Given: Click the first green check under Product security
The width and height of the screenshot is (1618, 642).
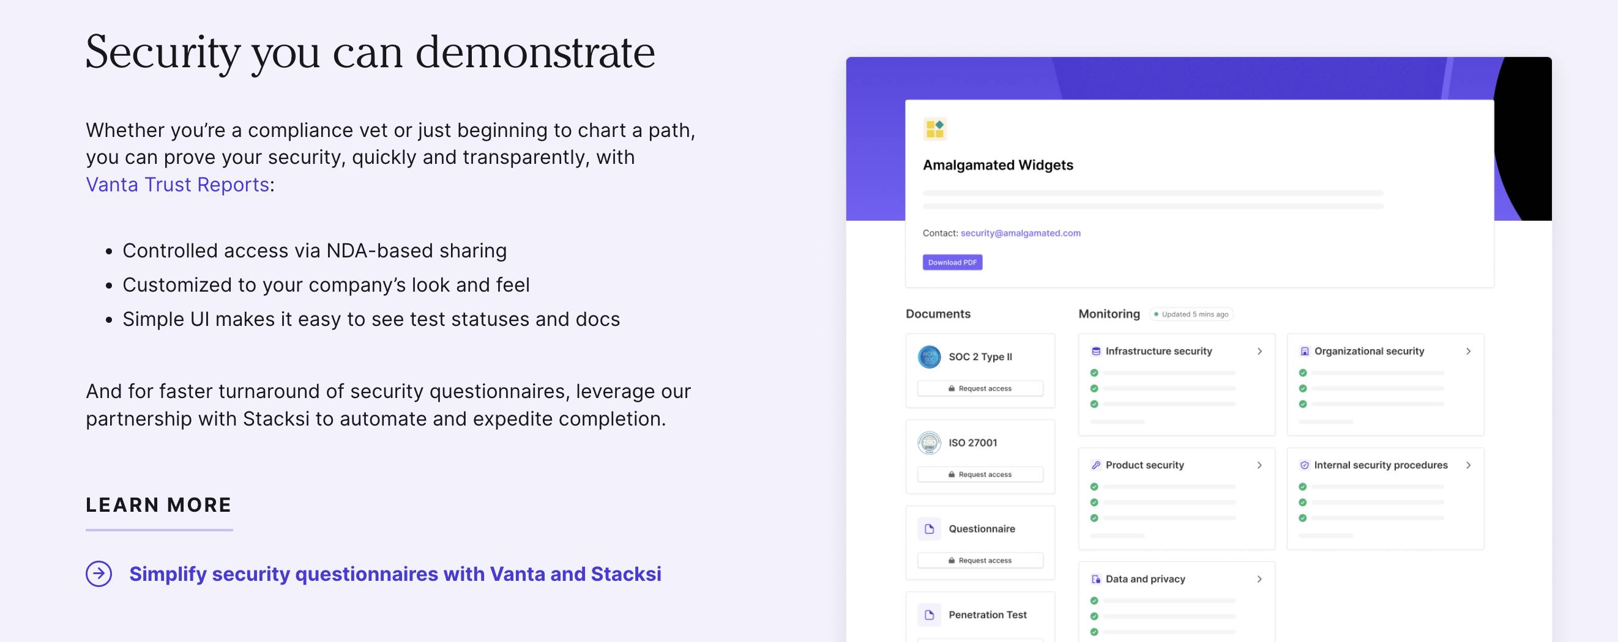Looking at the screenshot, I should click(1094, 486).
